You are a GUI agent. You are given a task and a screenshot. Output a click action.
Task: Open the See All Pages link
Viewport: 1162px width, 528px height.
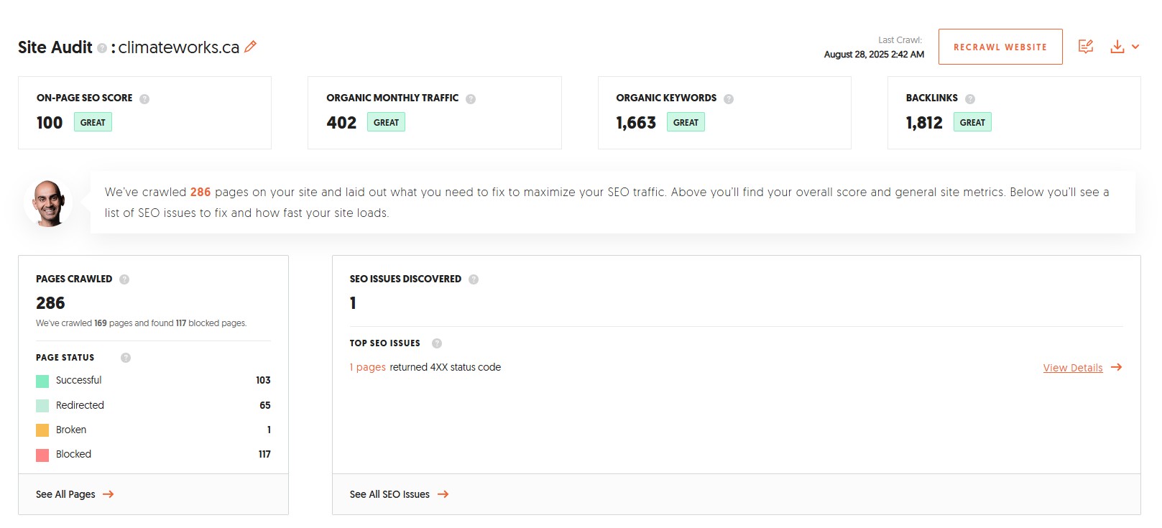(75, 494)
